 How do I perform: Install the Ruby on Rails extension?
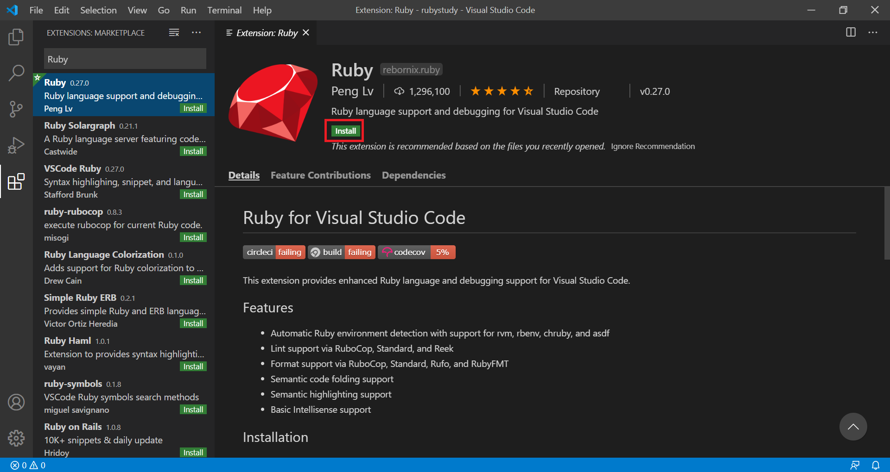[x=193, y=453]
